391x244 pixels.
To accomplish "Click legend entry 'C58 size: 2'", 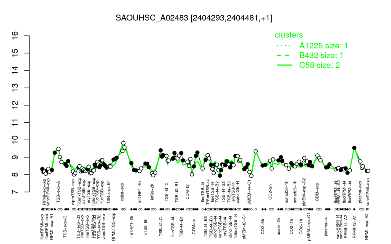I will pyautogui.click(x=320, y=65).
